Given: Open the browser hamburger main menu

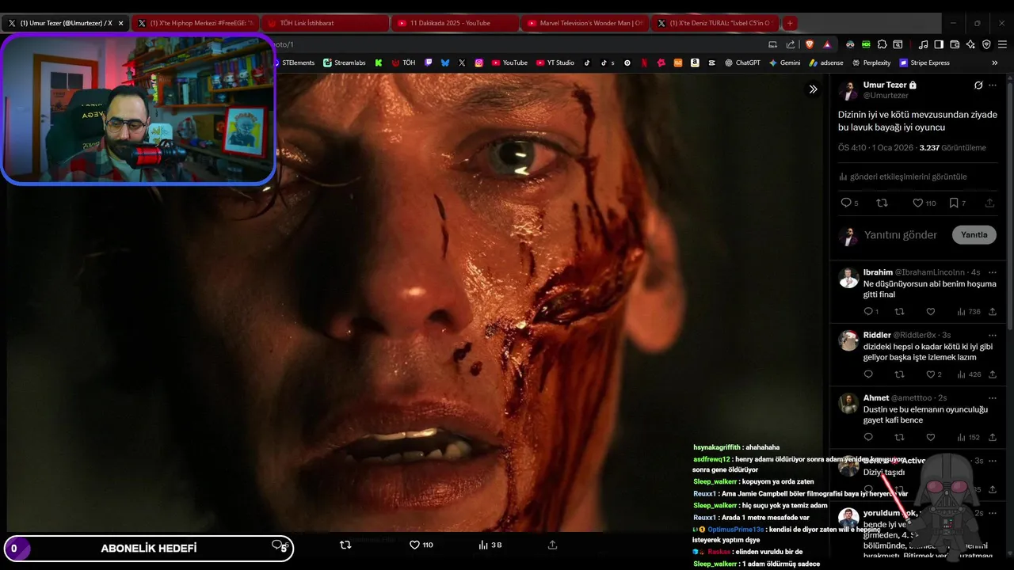Looking at the screenshot, I should pyautogui.click(x=1002, y=44).
